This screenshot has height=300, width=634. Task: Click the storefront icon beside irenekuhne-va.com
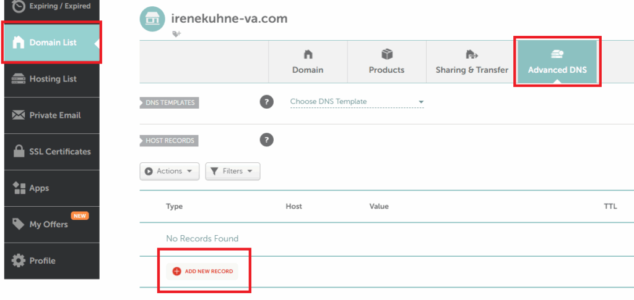coord(152,19)
